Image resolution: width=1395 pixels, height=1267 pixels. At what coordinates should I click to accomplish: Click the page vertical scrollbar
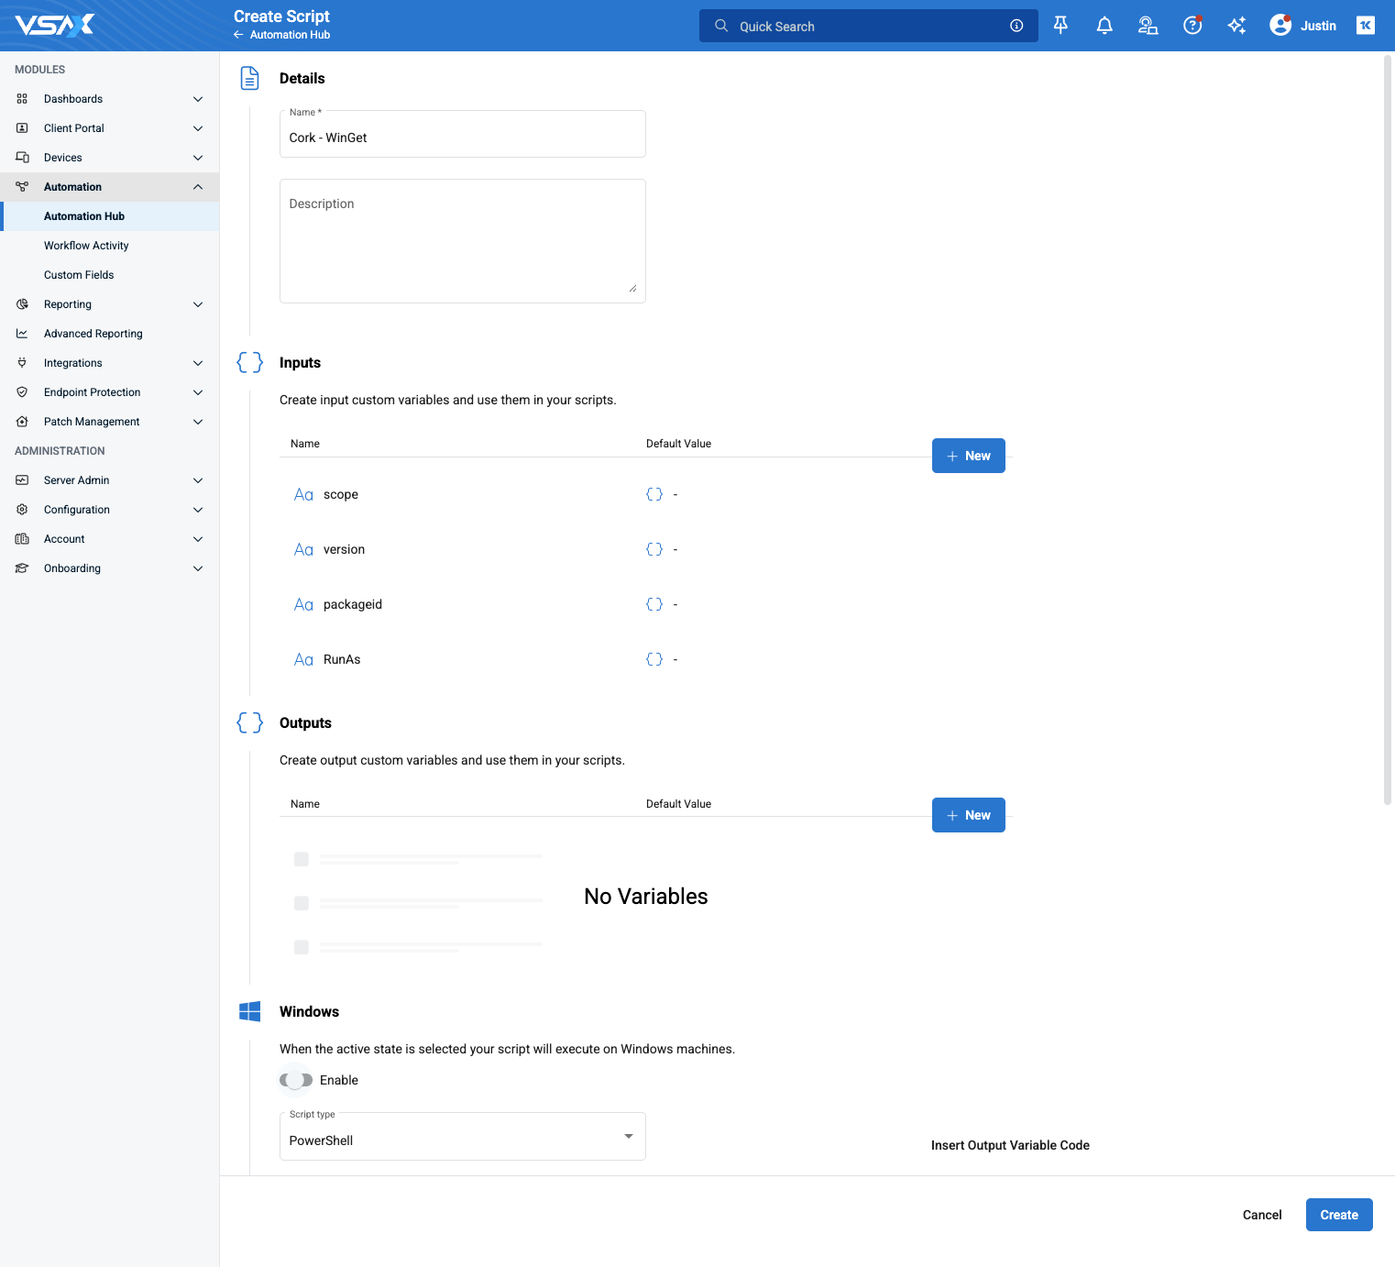(x=1387, y=431)
